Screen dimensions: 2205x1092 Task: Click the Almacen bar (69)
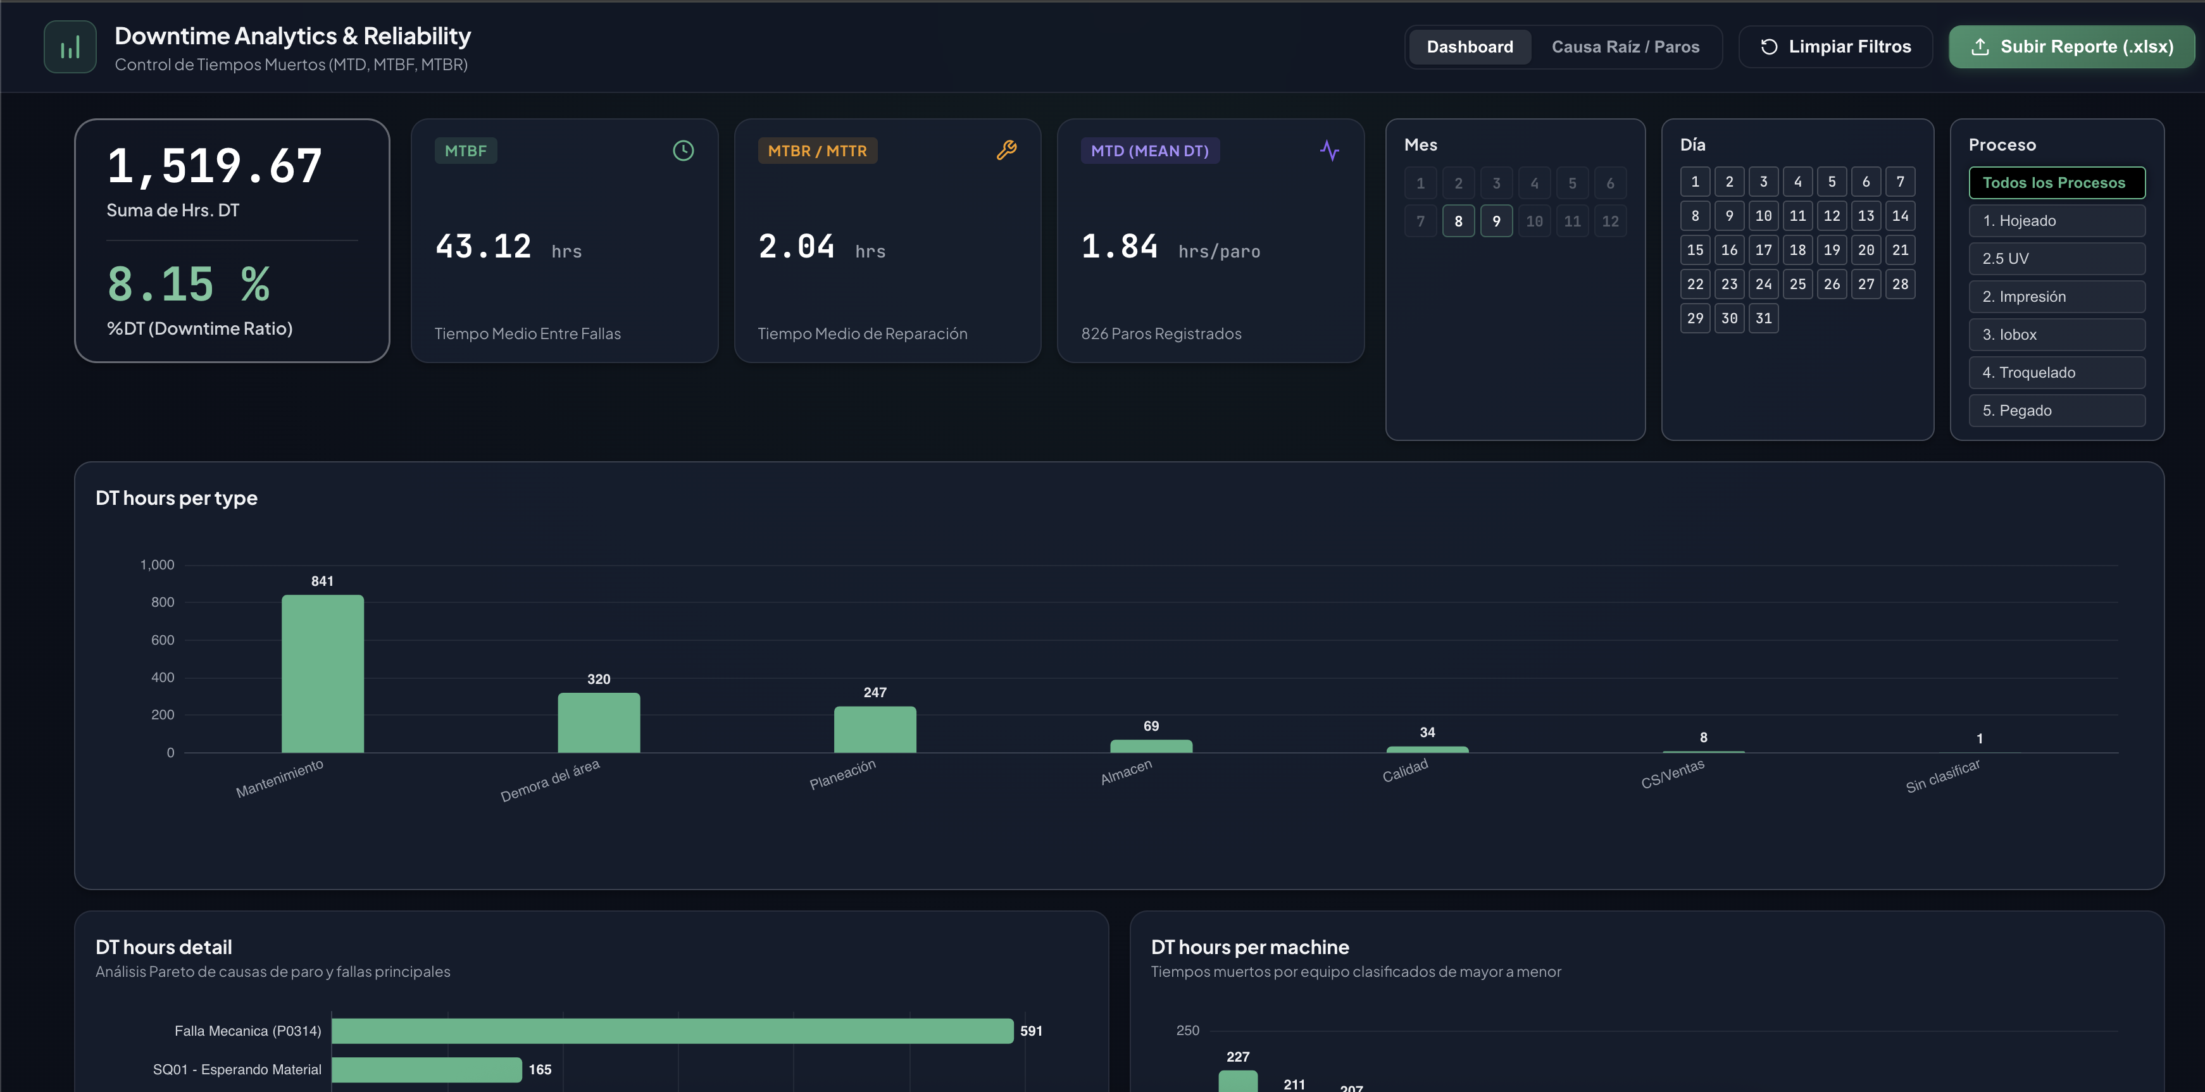coord(1151,747)
